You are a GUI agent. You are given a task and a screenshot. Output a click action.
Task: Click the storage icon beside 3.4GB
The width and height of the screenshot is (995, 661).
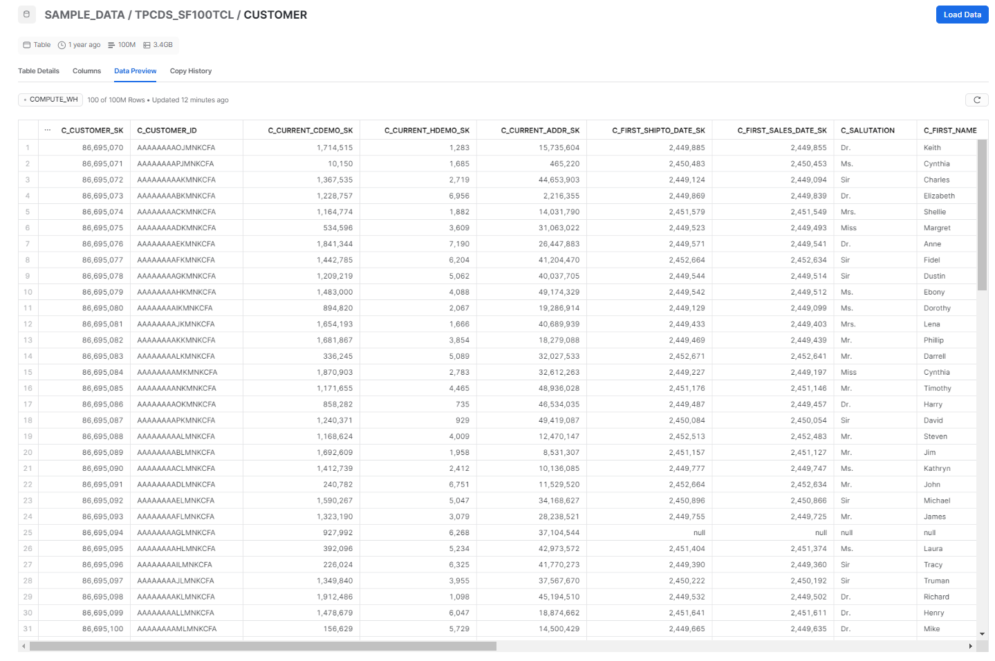click(x=145, y=44)
